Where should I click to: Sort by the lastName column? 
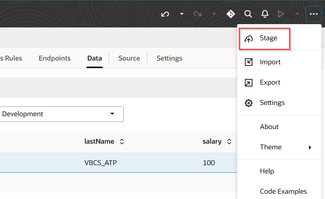[121, 142]
